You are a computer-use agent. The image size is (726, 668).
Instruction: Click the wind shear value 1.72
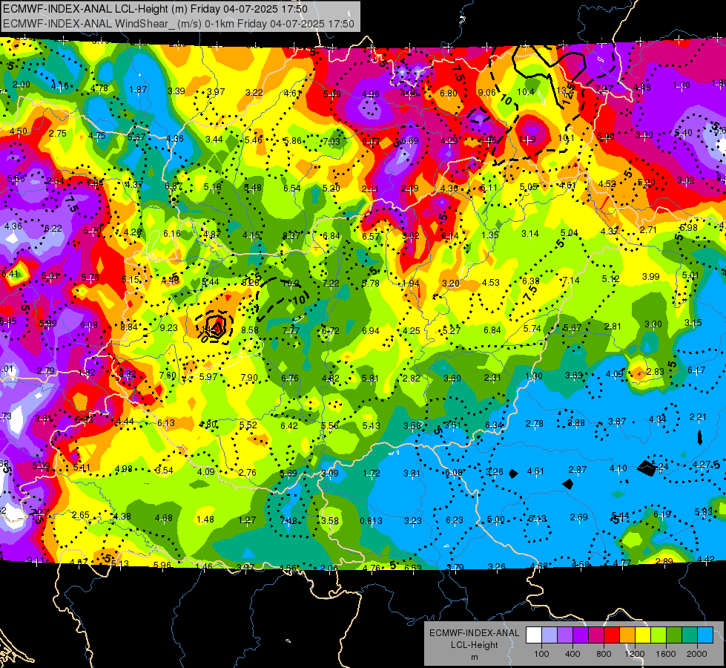pos(372,473)
